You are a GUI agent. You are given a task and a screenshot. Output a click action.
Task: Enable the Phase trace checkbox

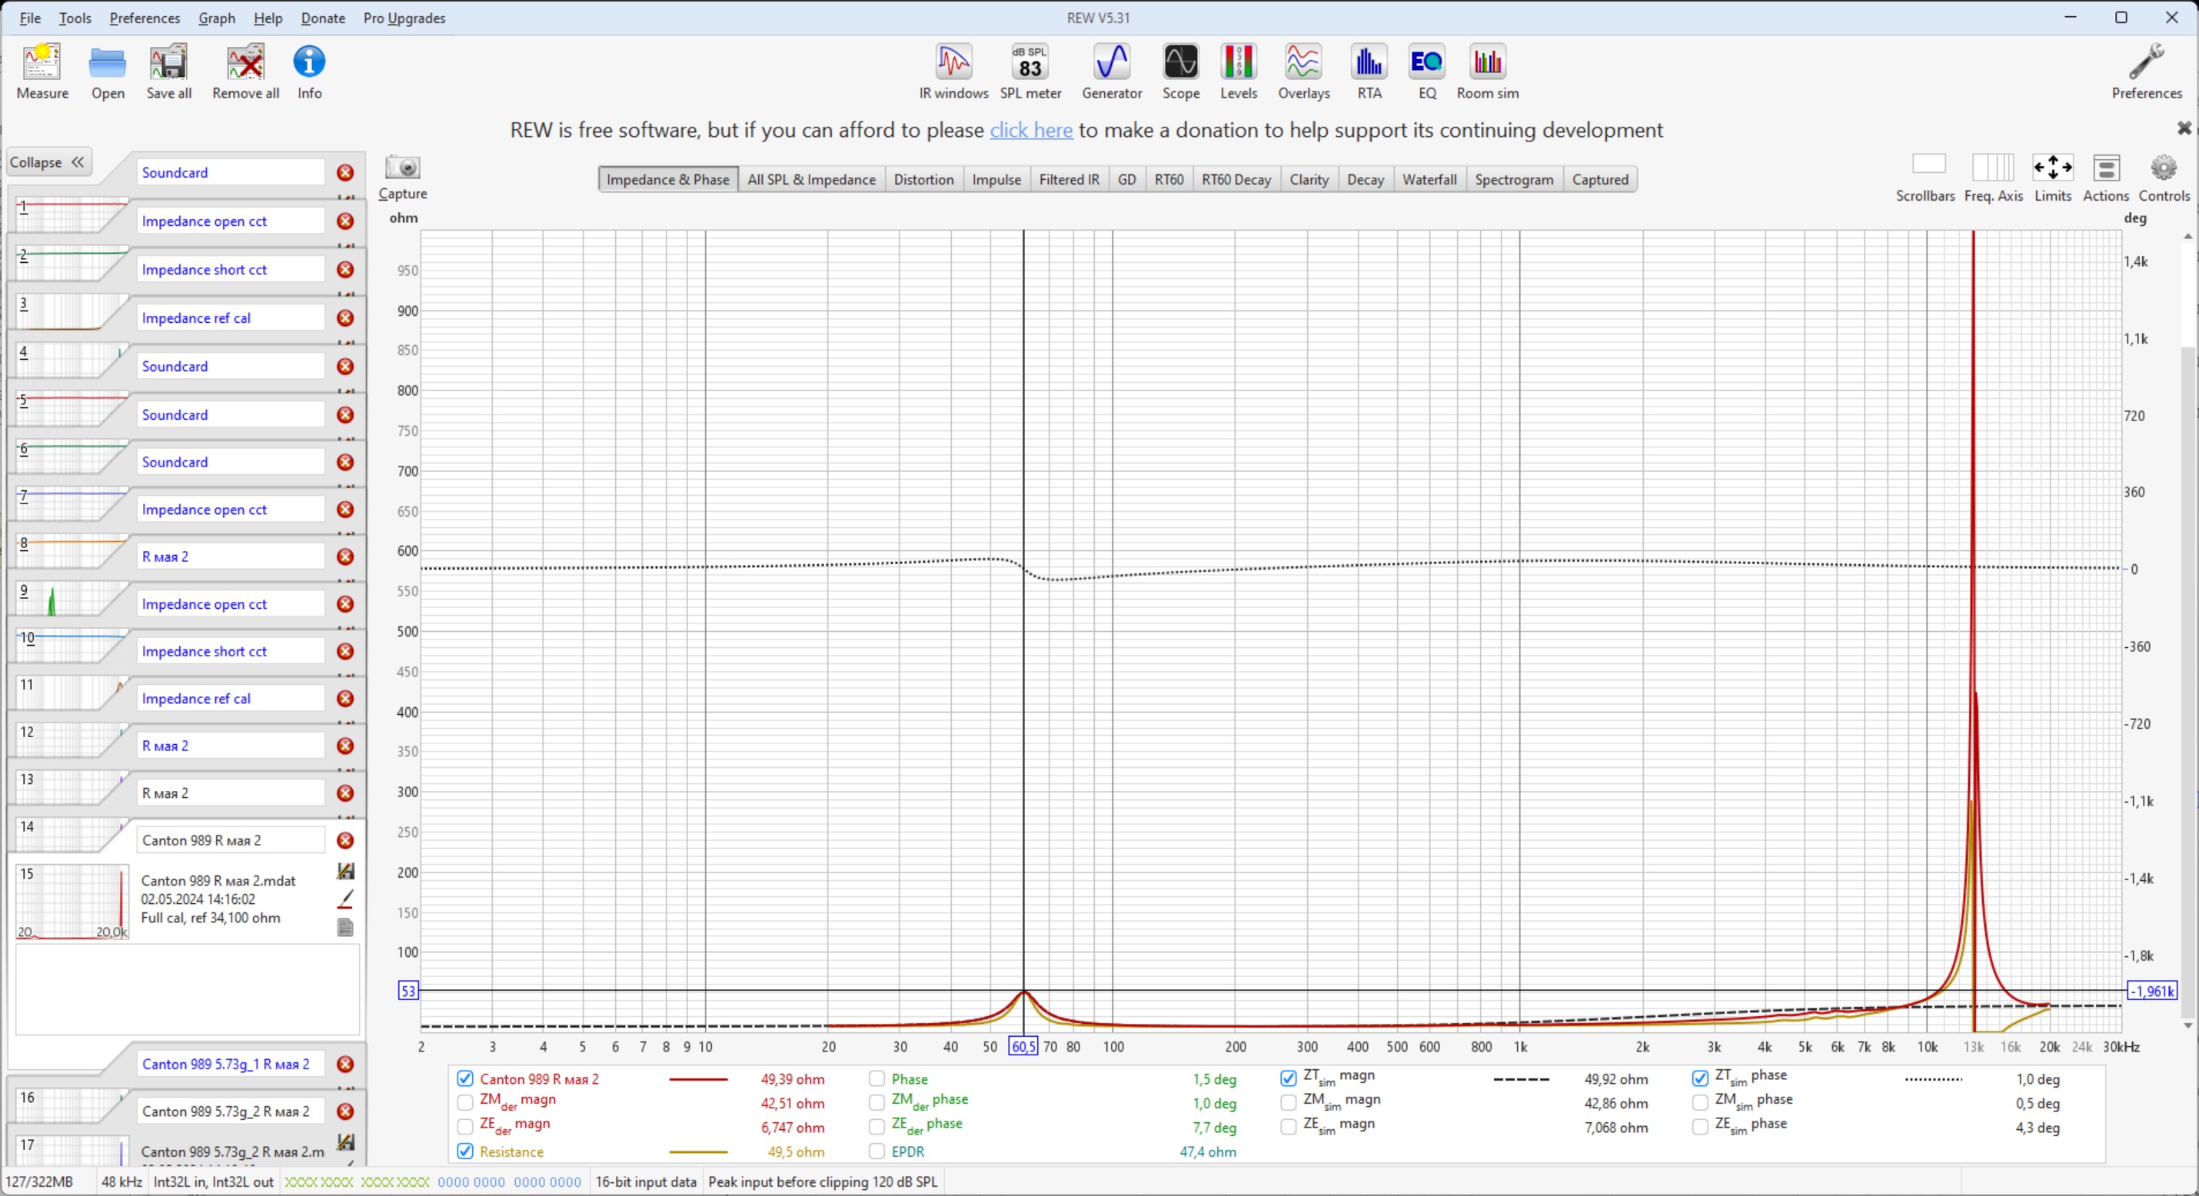877,1078
